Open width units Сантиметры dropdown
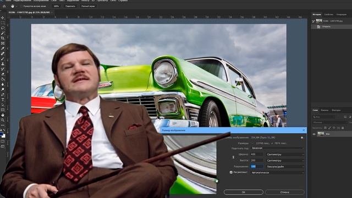 285,155
